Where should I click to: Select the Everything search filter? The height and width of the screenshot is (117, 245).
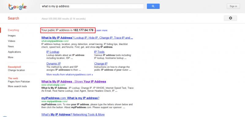(13, 30)
